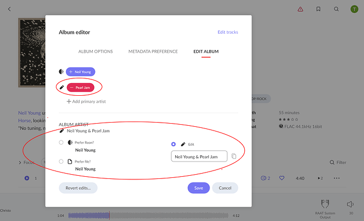Switch to Album Options tab
The width and height of the screenshot is (364, 221).
pos(95,52)
